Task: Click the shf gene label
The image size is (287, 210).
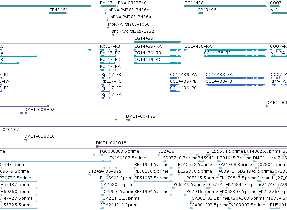Action: (274, 10)
